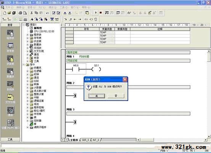The height and width of the screenshot is (153, 211).
Task: Open the 文件 menu
Action: [x=10, y=7]
